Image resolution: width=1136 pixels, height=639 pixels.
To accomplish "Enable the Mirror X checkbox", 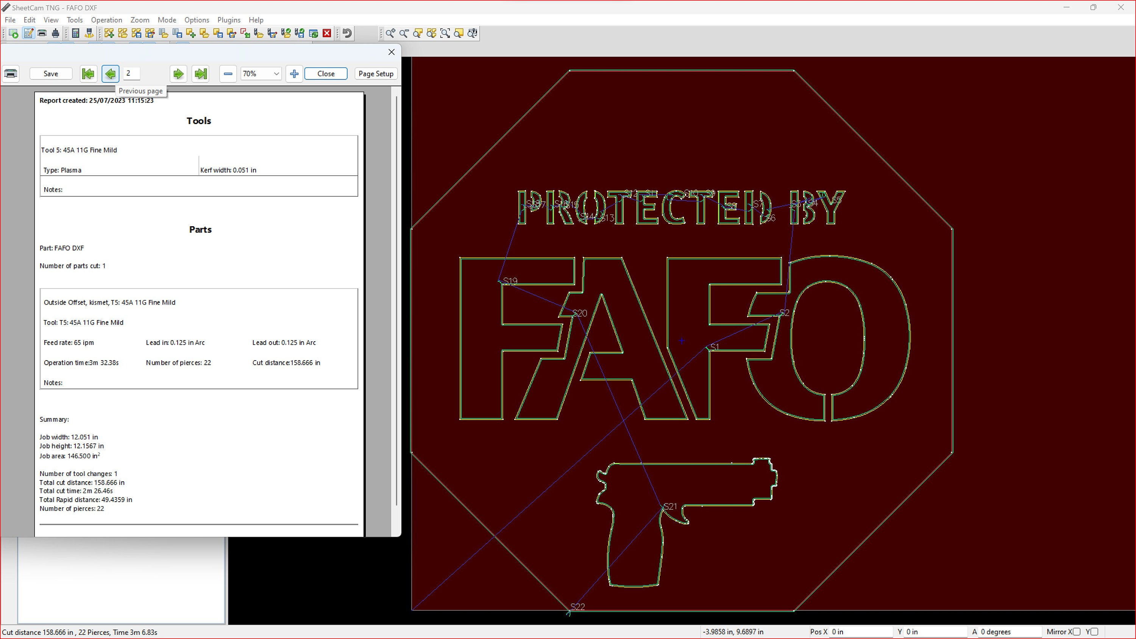I will click(1076, 632).
